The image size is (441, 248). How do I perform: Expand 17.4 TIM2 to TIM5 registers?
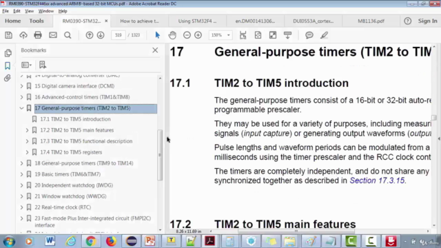coord(28,152)
